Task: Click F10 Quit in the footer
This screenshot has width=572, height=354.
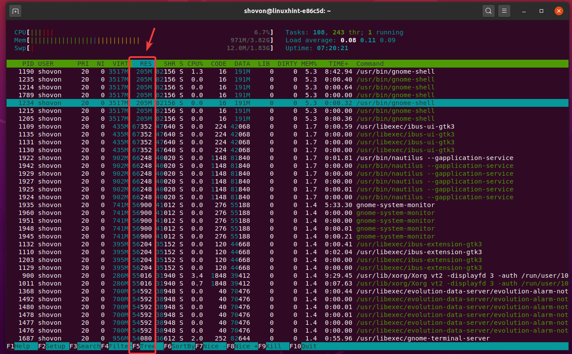Action: coord(303,346)
